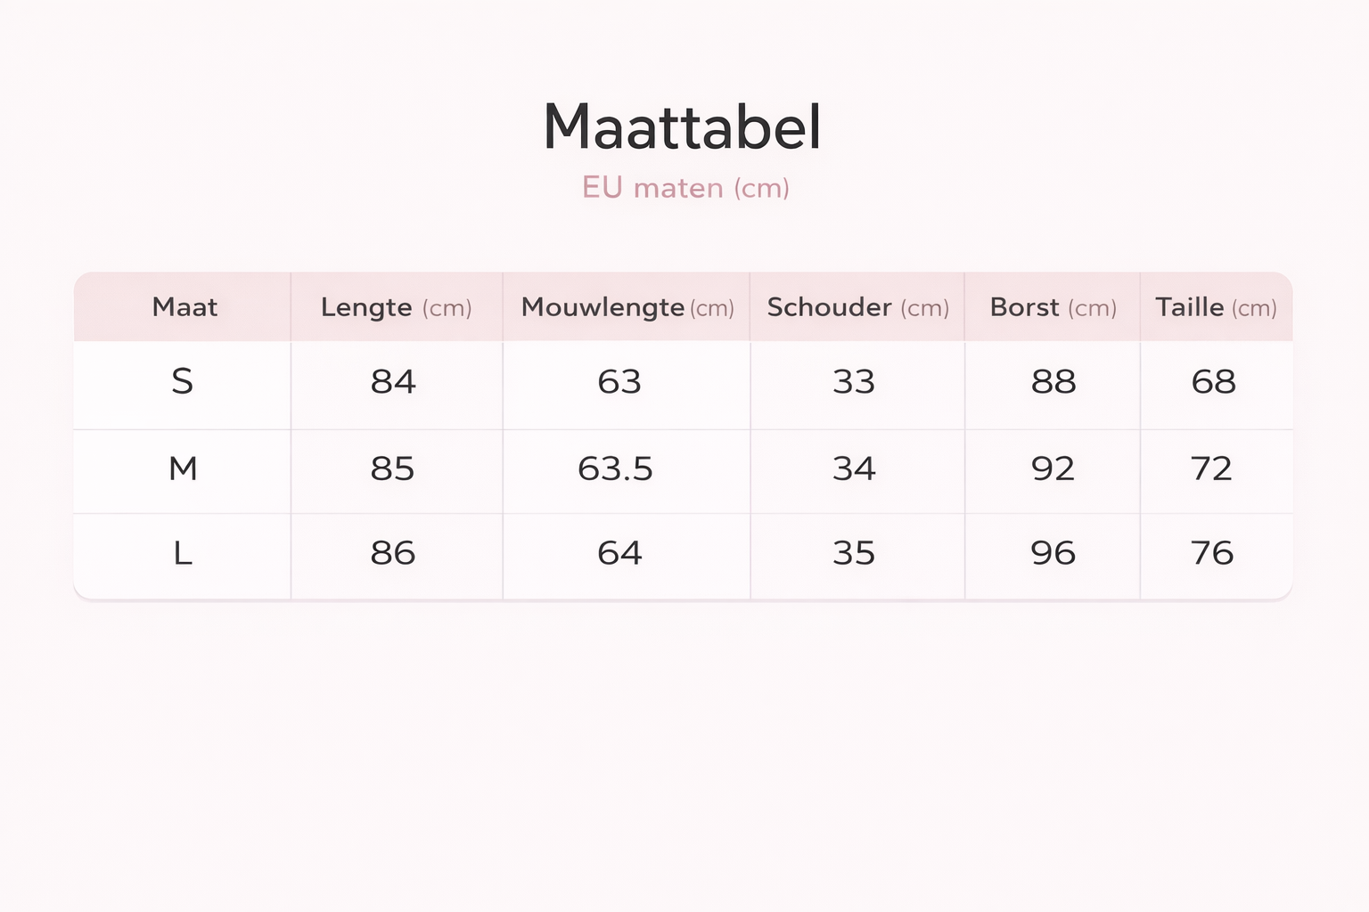Click the EU maten (cm) subtitle
Image resolution: width=1369 pixels, height=912 pixels.
coord(685,188)
